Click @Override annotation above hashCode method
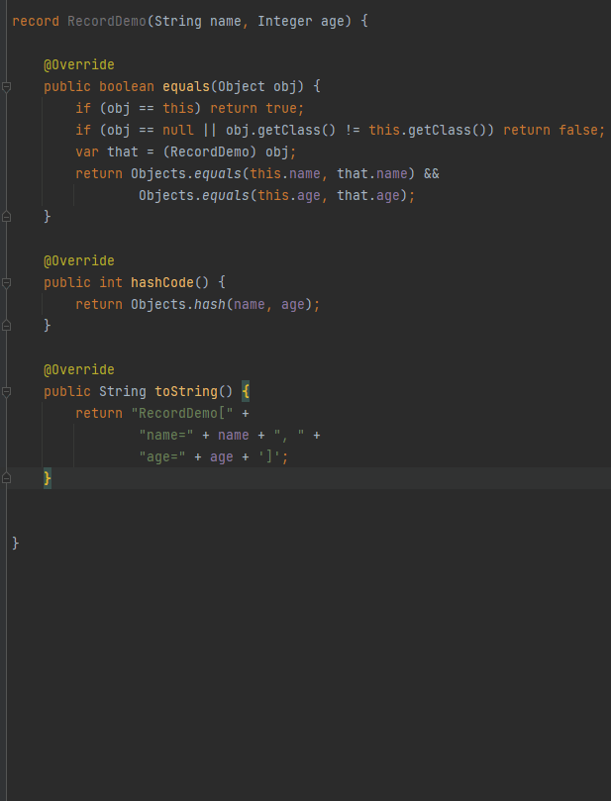Screen dimensions: 611x801 [79, 261]
